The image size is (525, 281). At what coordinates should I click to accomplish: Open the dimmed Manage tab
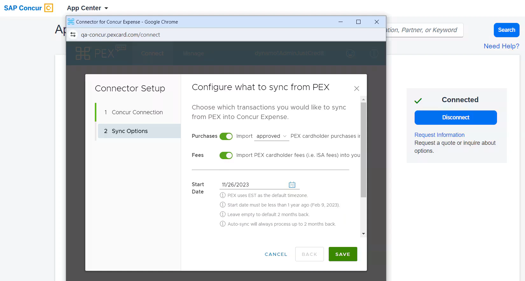click(x=193, y=53)
